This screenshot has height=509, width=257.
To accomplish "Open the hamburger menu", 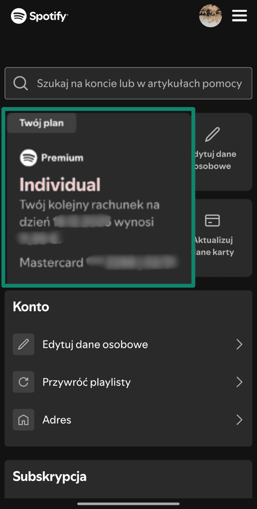I will tap(239, 16).
